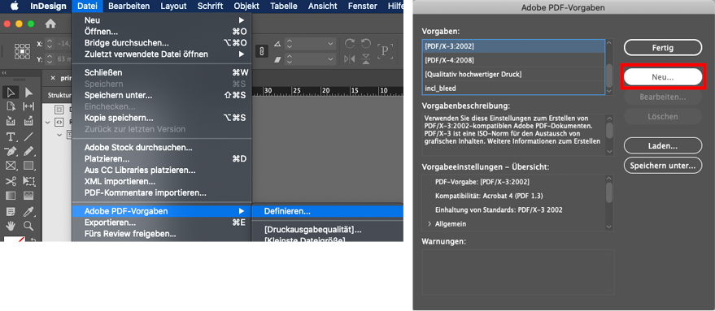Pick the Eyedropper tool
This screenshot has height=311, width=715.
(28, 211)
